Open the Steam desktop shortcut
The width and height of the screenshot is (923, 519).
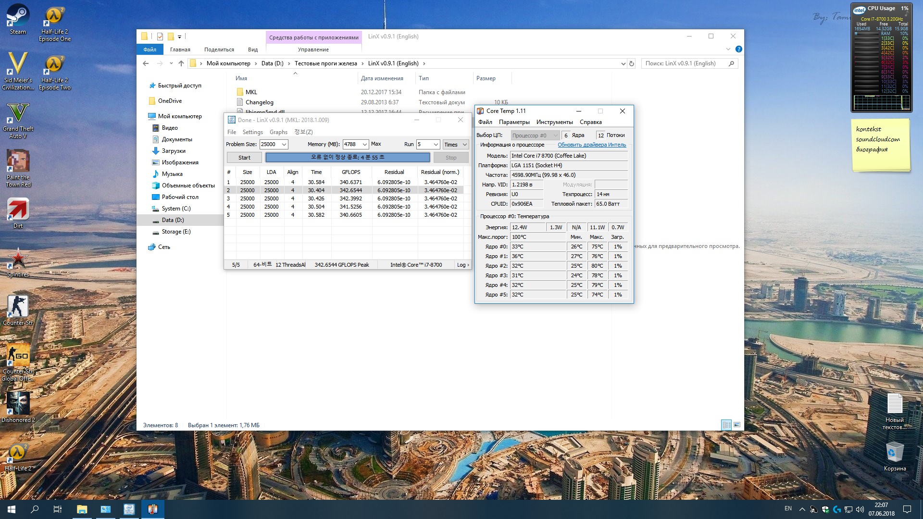(18, 19)
